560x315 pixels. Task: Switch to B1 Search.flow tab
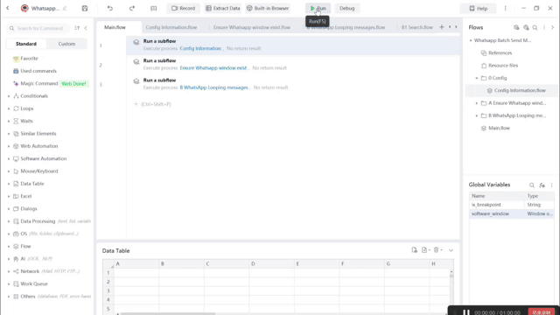[416, 27]
